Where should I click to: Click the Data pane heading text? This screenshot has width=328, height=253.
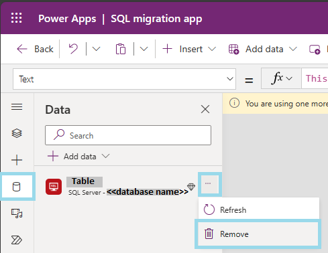(58, 110)
